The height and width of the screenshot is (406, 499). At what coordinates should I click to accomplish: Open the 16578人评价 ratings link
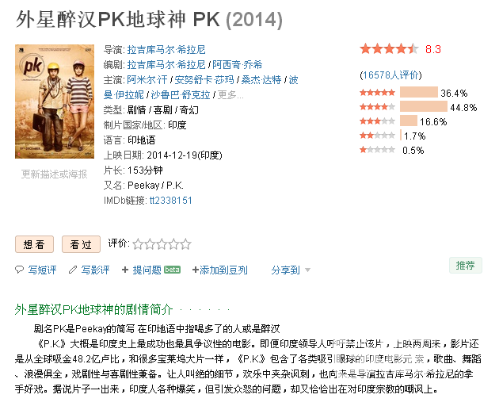pos(390,75)
